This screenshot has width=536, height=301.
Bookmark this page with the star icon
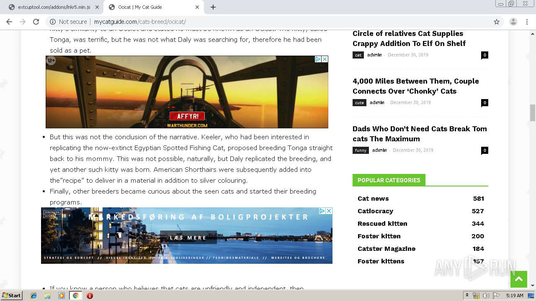pos(497,22)
